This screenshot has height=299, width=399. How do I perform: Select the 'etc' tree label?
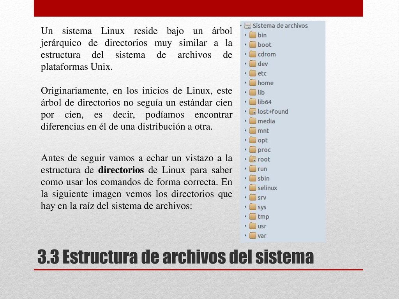262,74
